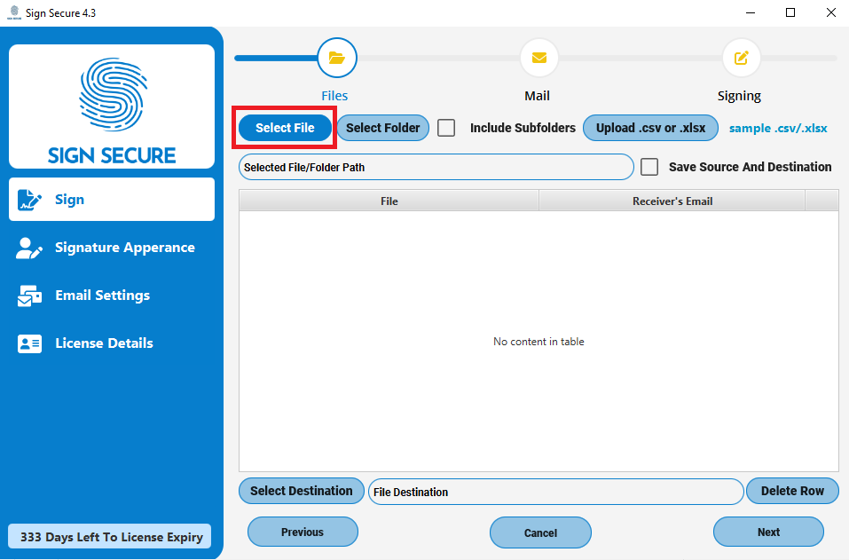Click the Signature Apperance person icon
849x560 pixels.
29,248
